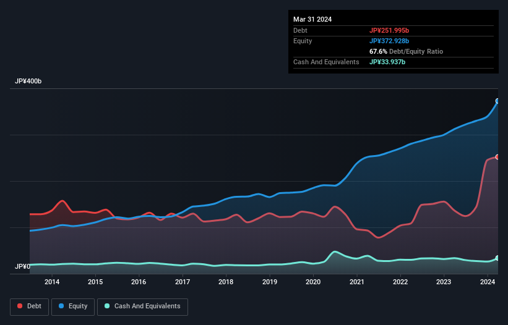Toggle the Debt legend button

(x=30, y=306)
